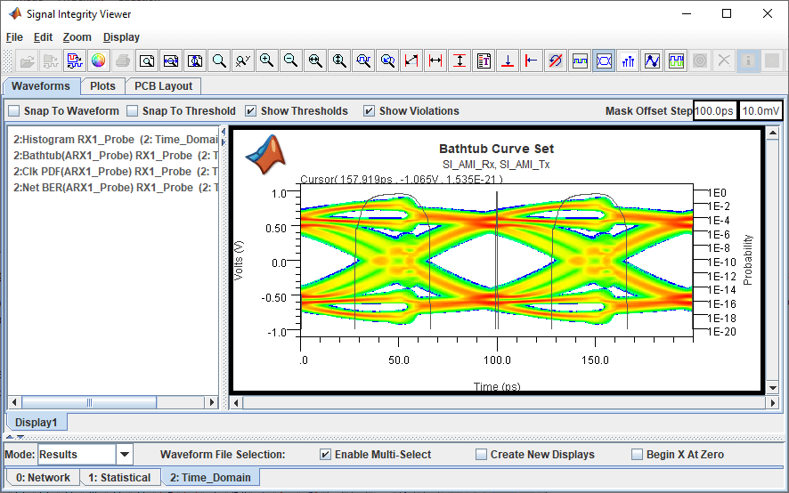Tick the Begin X At Zero checkbox
This screenshot has width=789, height=493.
(x=637, y=455)
